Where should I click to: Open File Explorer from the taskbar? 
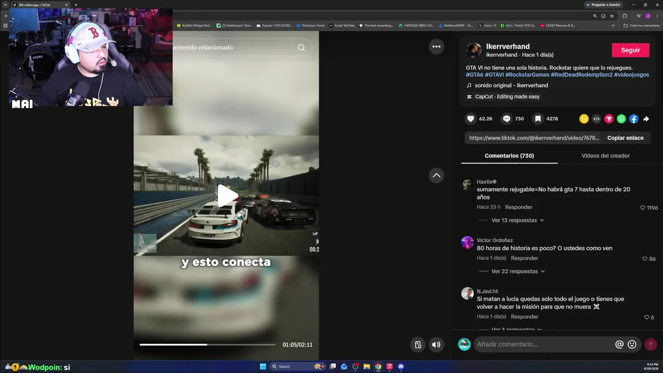(367, 366)
